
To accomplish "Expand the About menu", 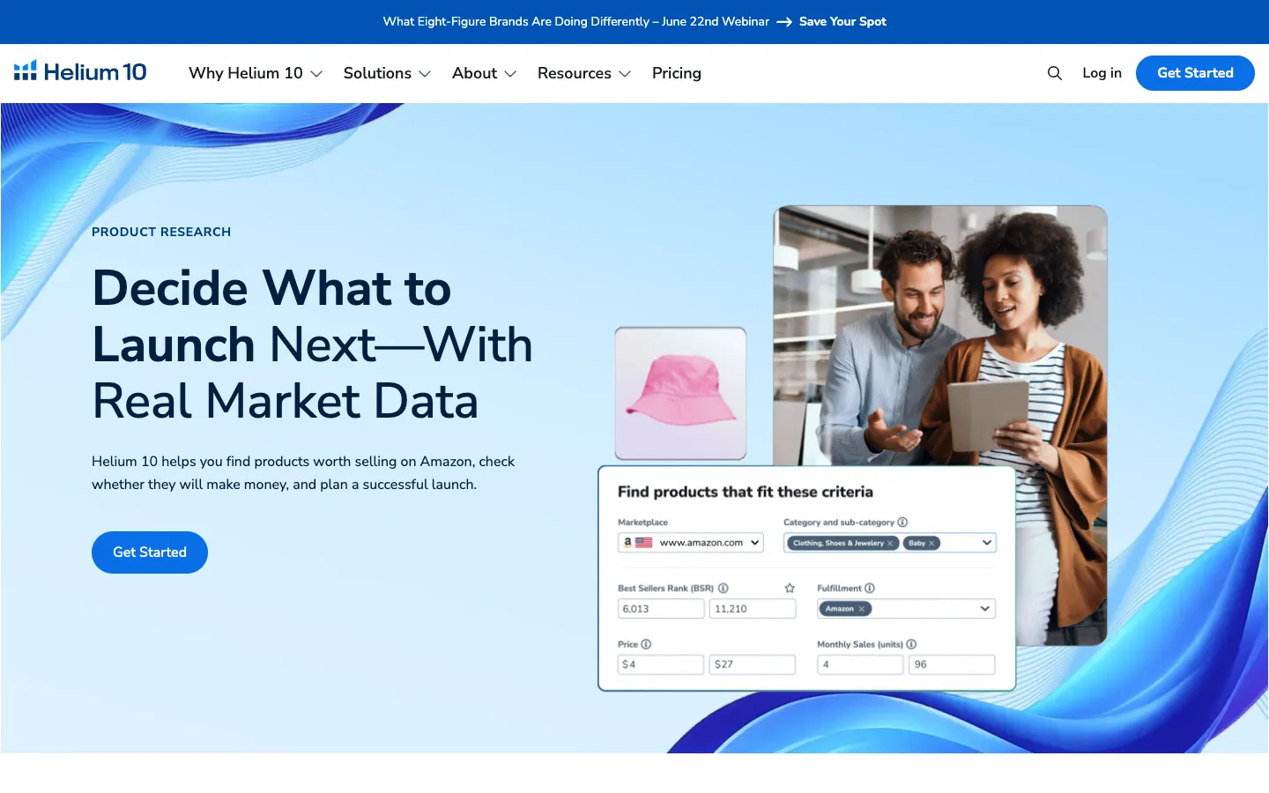I will point(484,73).
